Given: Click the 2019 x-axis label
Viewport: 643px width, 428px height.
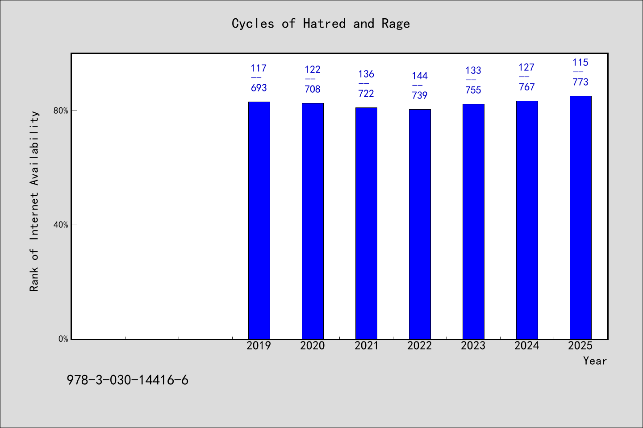Looking at the screenshot, I should pos(259,346).
